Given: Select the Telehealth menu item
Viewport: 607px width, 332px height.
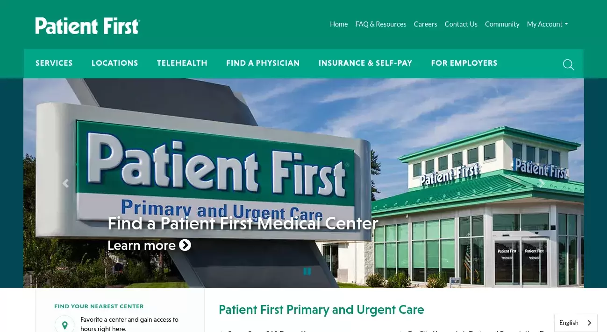Looking at the screenshot, I should click(x=182, y=63).
